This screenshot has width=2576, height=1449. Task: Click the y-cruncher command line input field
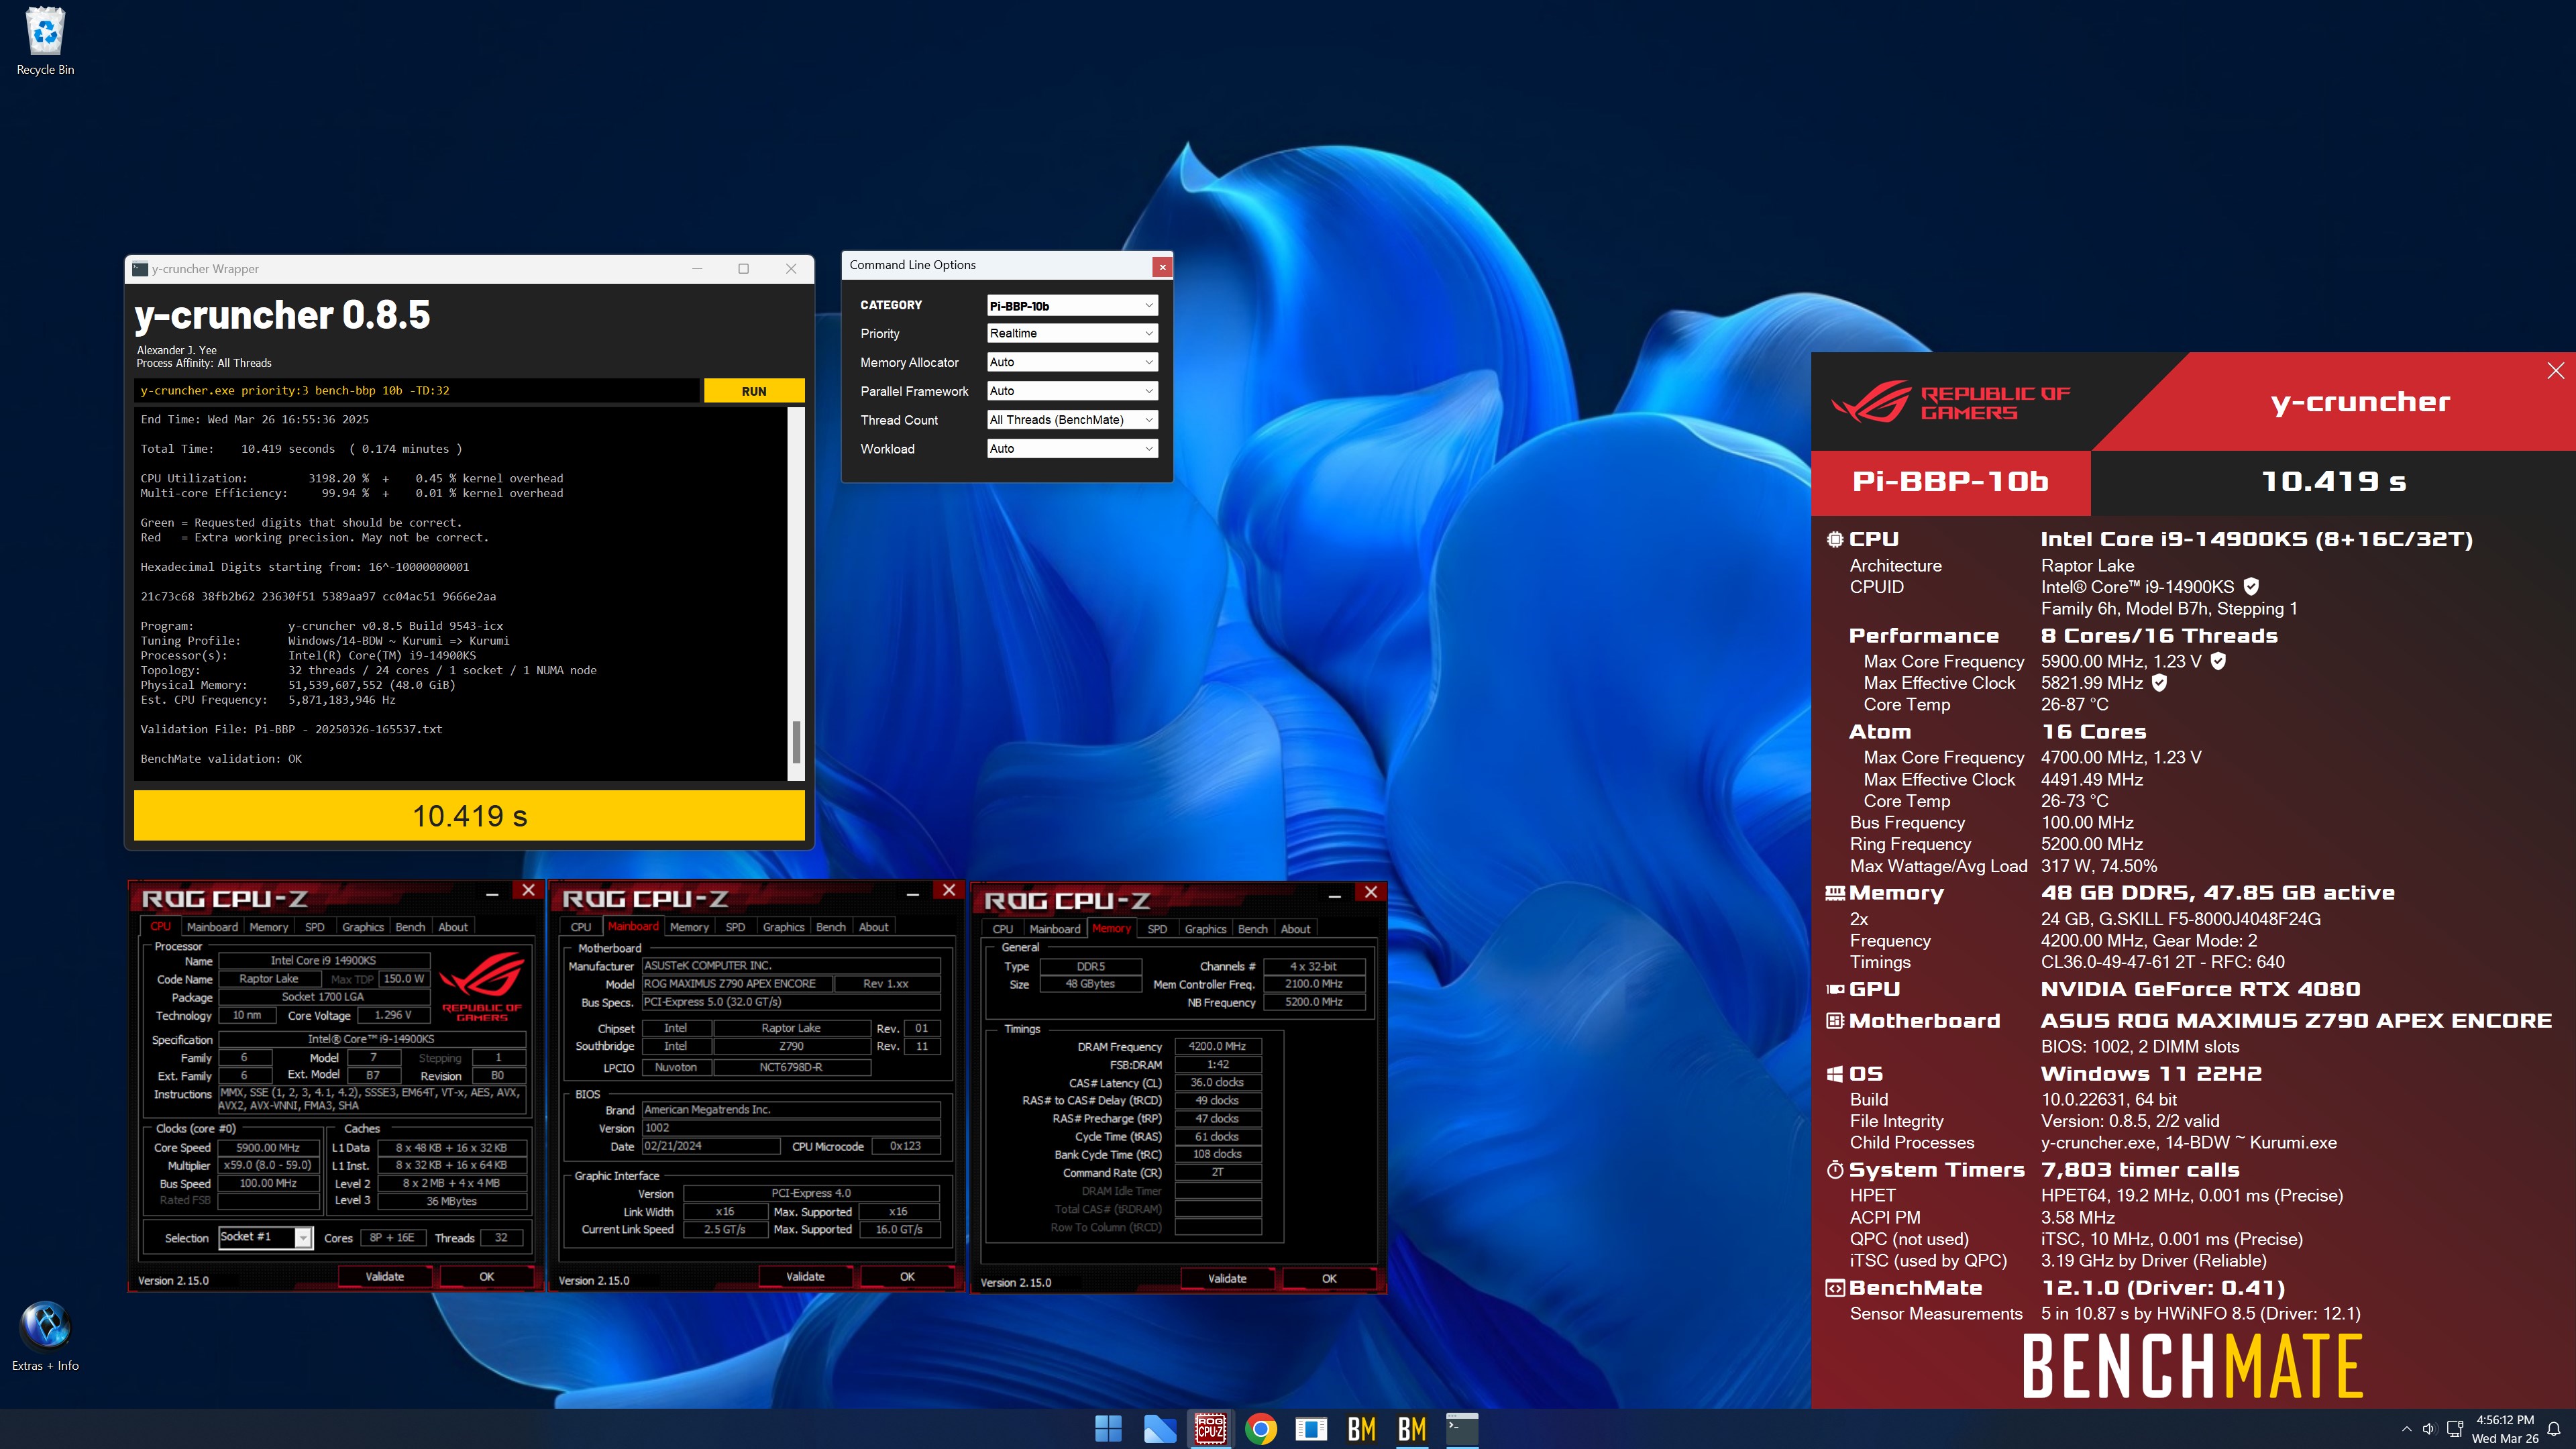click(416, 391)
